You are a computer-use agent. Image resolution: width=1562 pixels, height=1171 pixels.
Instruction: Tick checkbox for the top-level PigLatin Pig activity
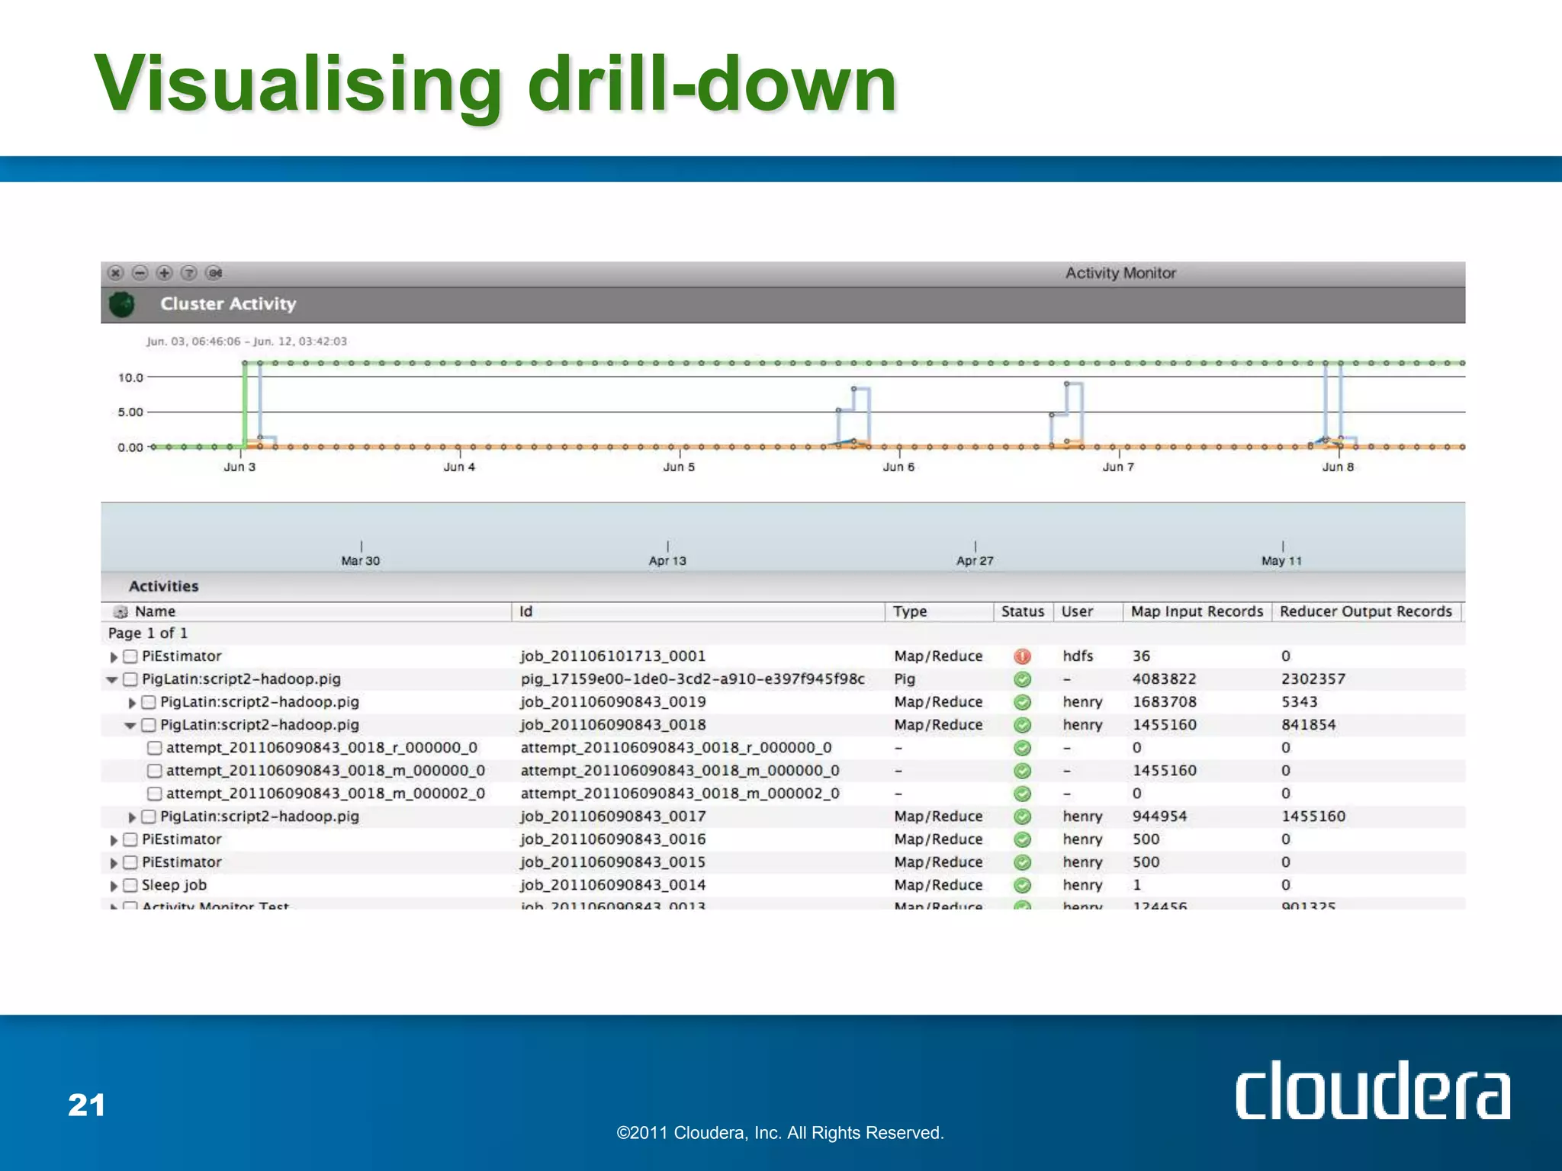coord(130,679)
